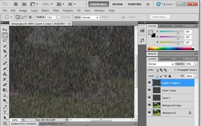Click Lock position icon
The image size is (201, 126).
pyautogui.click(x=166, y=76)
